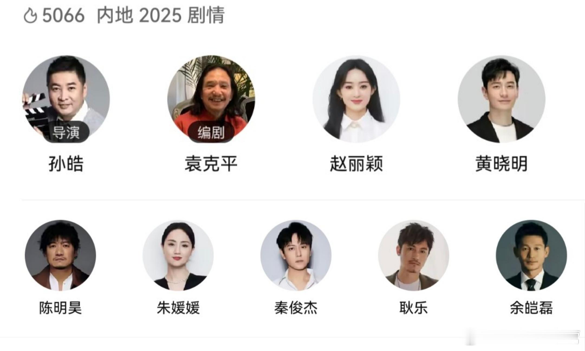Select 耿乐's avatar in the cast row
Screen dimensions: 585x351
[x=414, y=255]
